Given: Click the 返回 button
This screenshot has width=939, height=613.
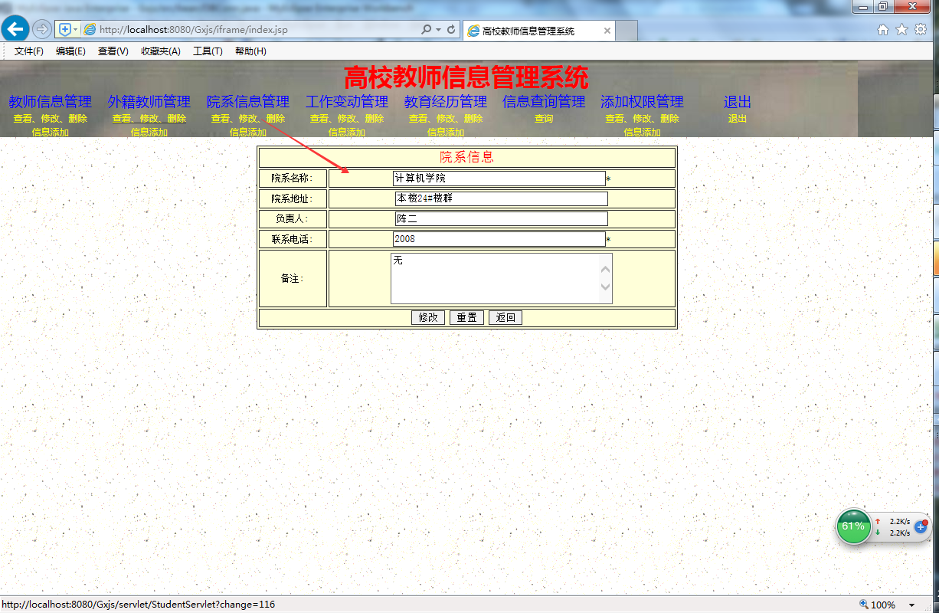Looking at the screenshot, I should (505, 317).
